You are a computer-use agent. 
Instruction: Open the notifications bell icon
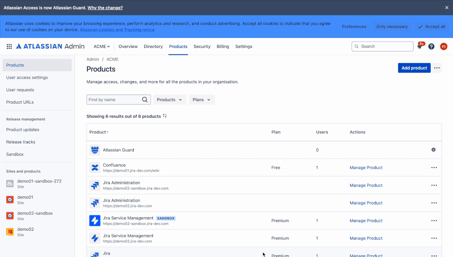pyautogui.click(x=420, y=47)
